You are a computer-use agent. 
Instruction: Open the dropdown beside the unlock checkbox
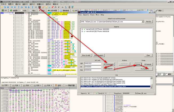pyautogui.click(x=158, y=74)
